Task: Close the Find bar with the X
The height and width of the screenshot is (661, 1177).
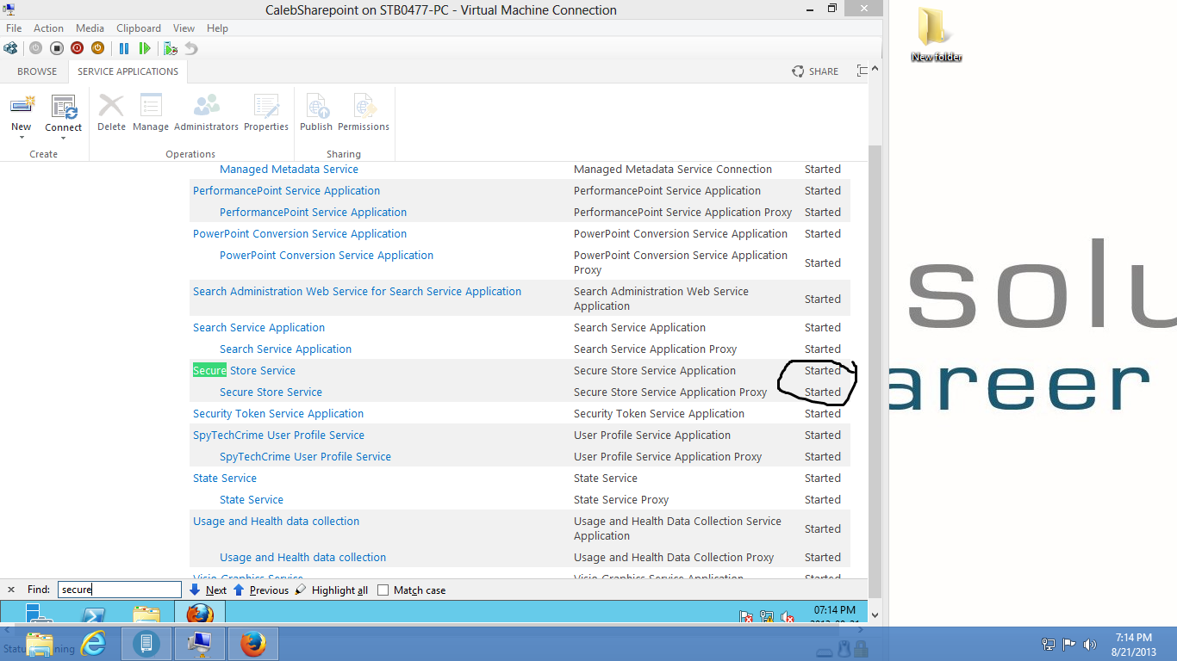Action: click(x=11, y=590)
